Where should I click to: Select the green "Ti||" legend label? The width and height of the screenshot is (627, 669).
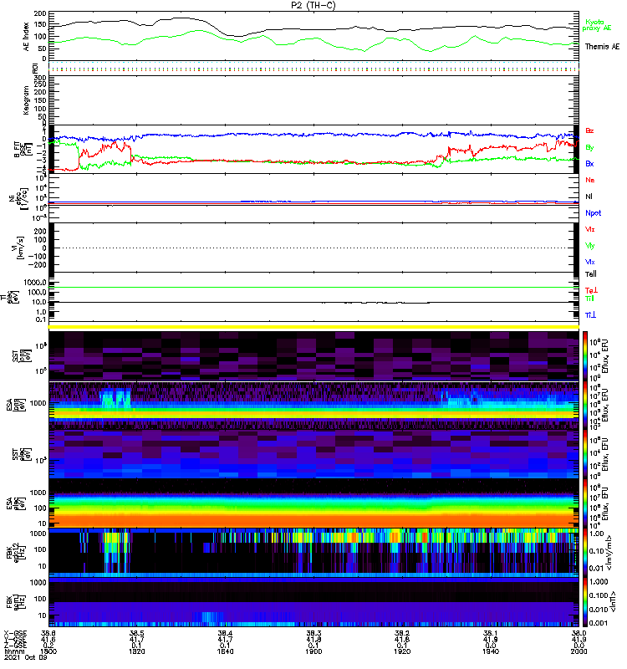[x=589, y=299]
